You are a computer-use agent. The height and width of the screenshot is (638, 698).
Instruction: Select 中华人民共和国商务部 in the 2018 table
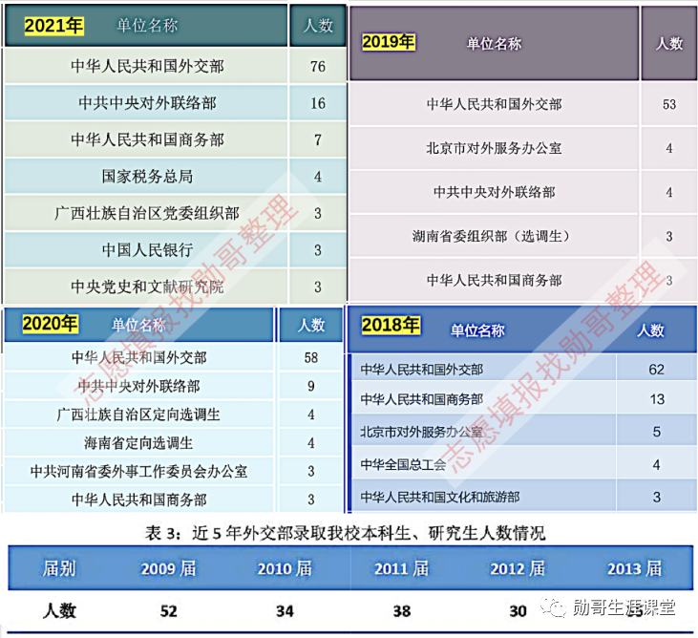(x=421, y=399)
